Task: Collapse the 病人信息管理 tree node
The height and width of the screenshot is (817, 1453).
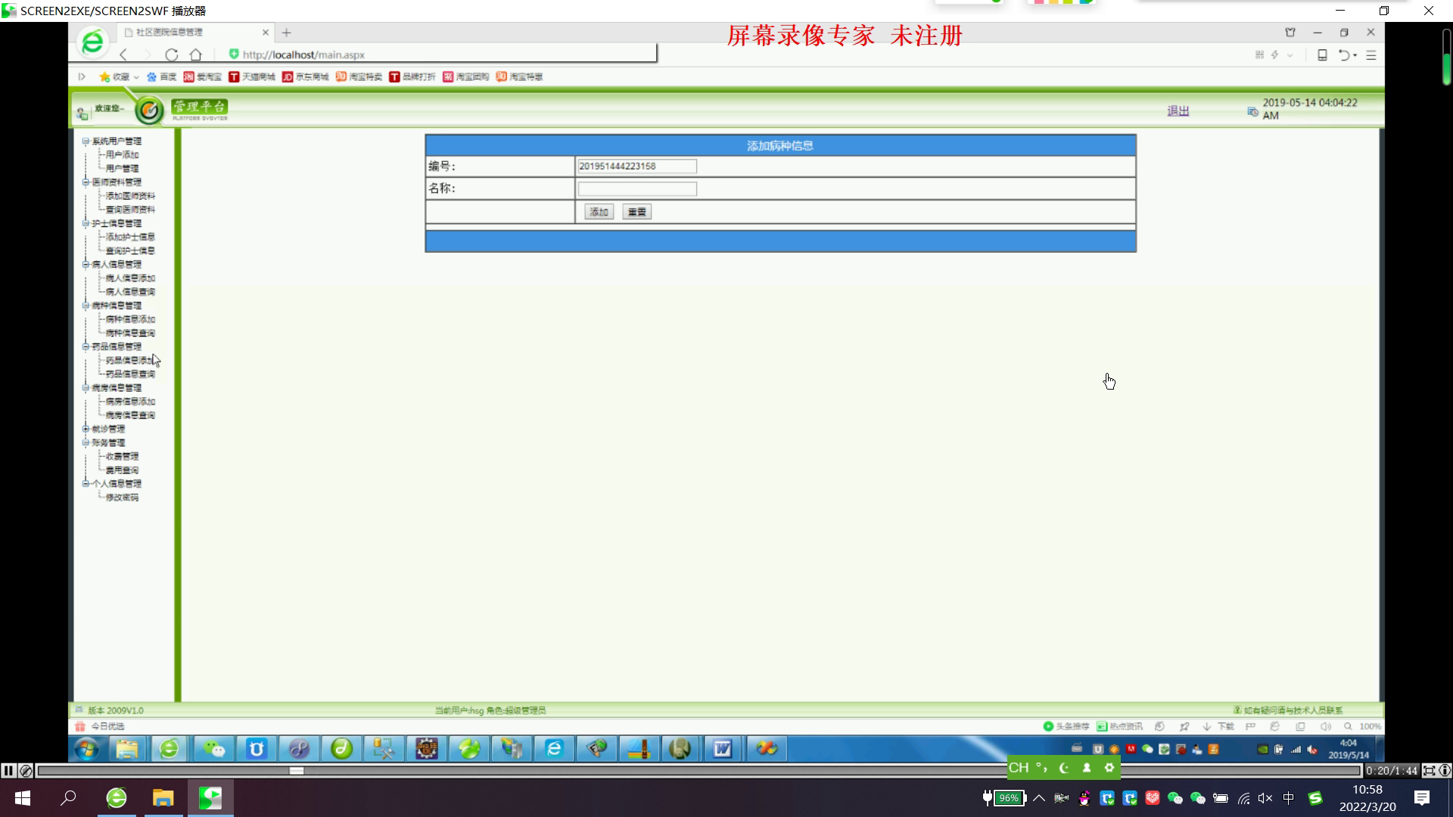Action: coord(86,264)
